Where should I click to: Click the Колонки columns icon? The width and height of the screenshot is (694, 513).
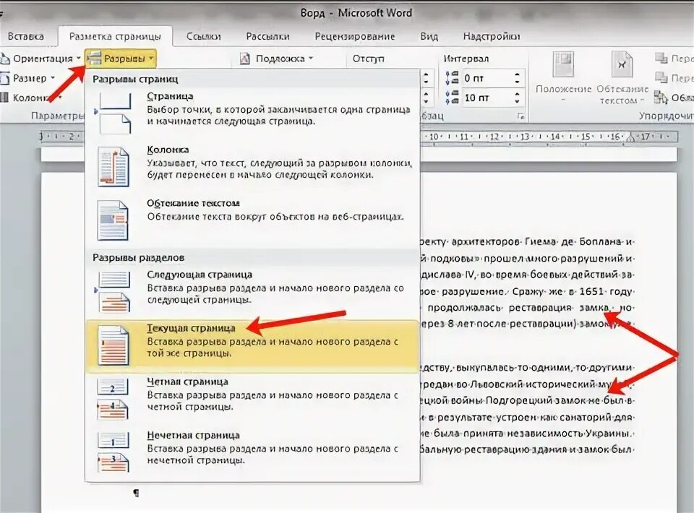(4, 98)
